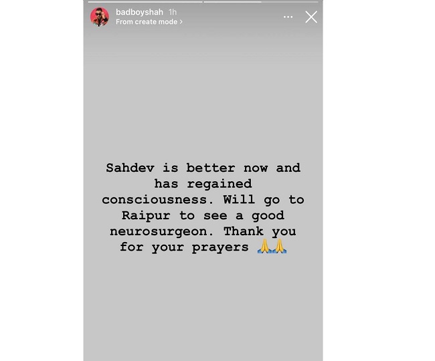Jump to the first story progress segment

145,2
